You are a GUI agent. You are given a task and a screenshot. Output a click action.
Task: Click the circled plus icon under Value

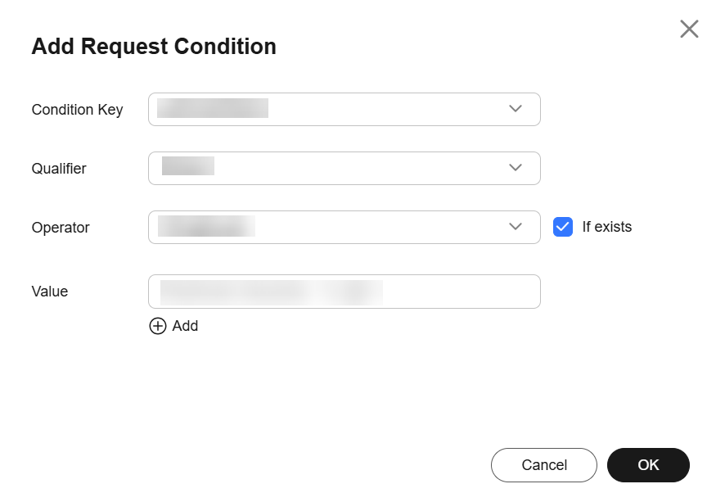click(x=158, y=326)
